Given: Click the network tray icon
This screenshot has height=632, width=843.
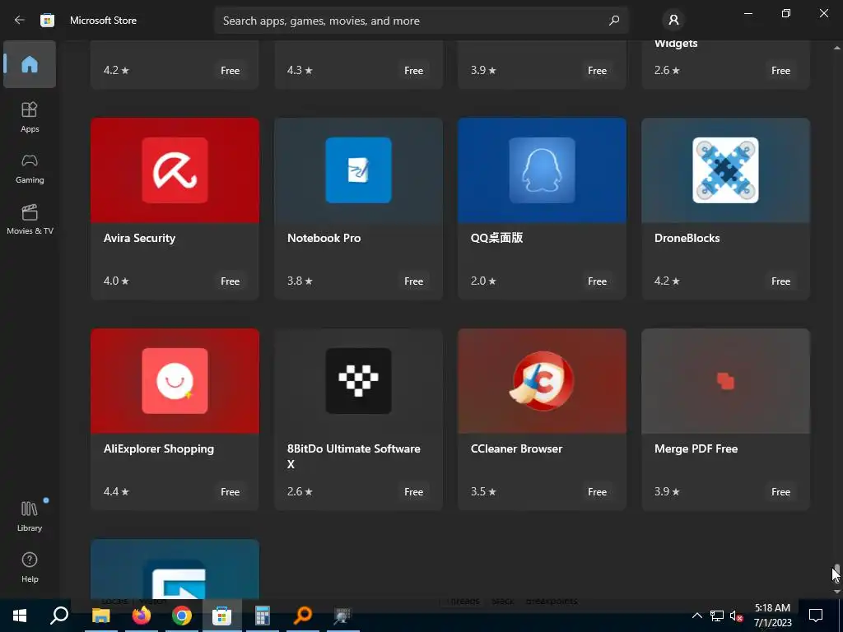Looking at the screenshot, I should 717,616.
